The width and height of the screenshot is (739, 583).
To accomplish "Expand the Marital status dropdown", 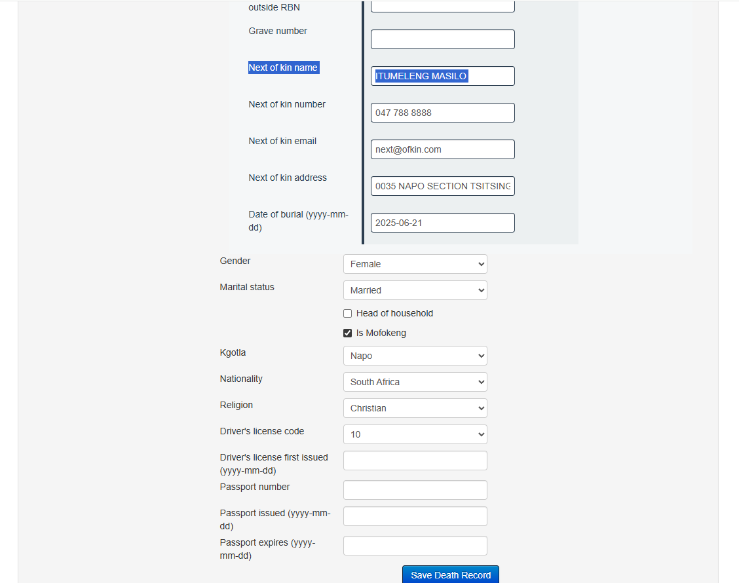I will [415, 290].
